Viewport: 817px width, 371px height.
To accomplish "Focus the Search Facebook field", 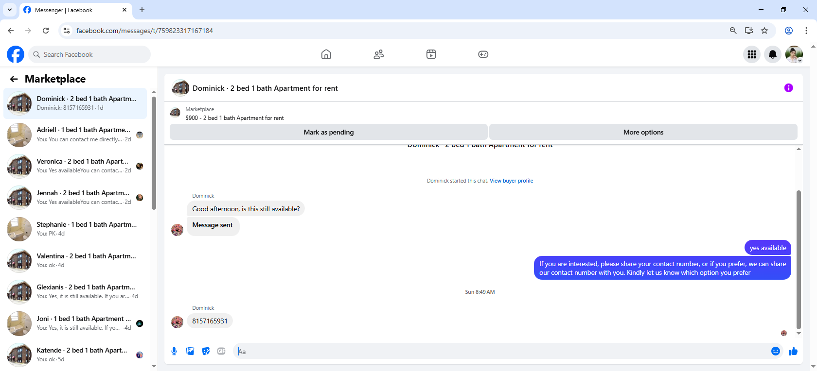I will tap(89, 54).
